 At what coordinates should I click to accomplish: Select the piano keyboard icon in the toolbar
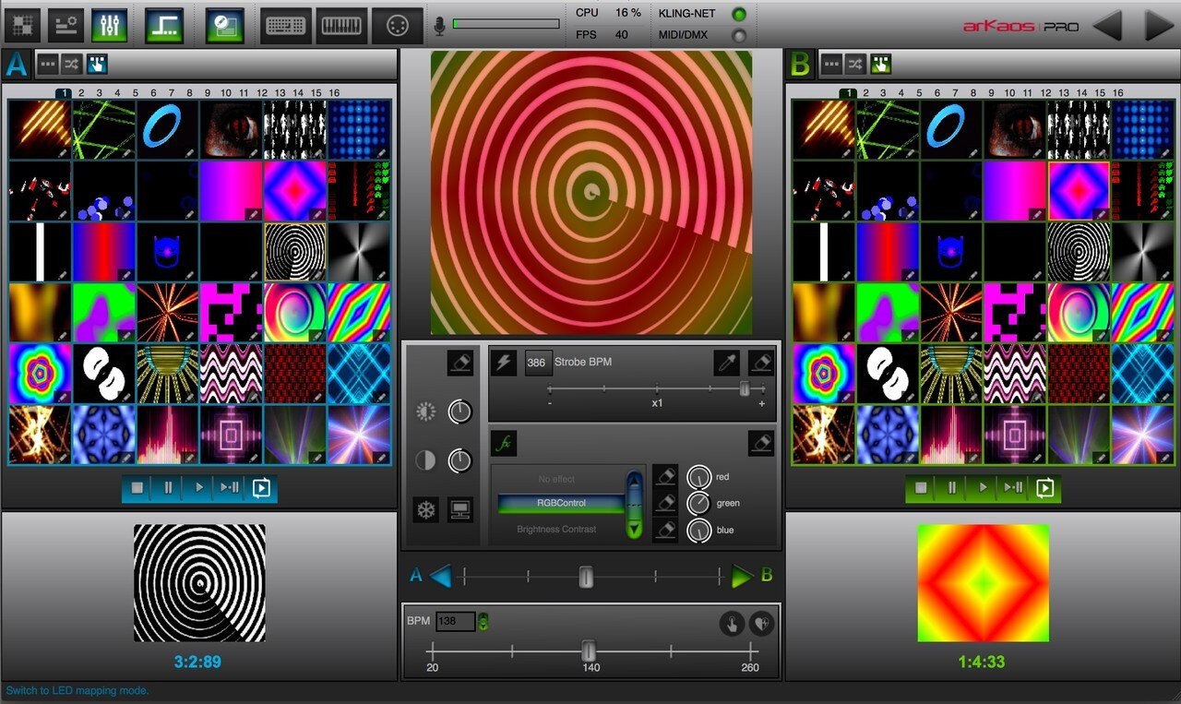coord(341,25)
